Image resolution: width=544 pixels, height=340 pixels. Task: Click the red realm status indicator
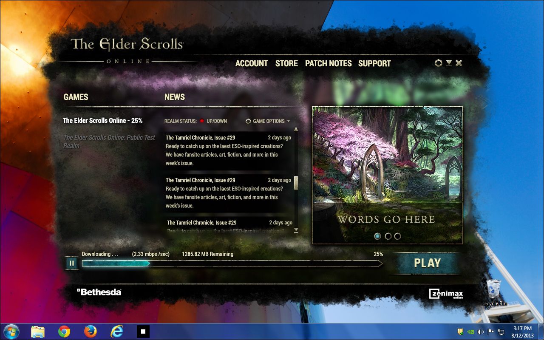coord(202,121)
